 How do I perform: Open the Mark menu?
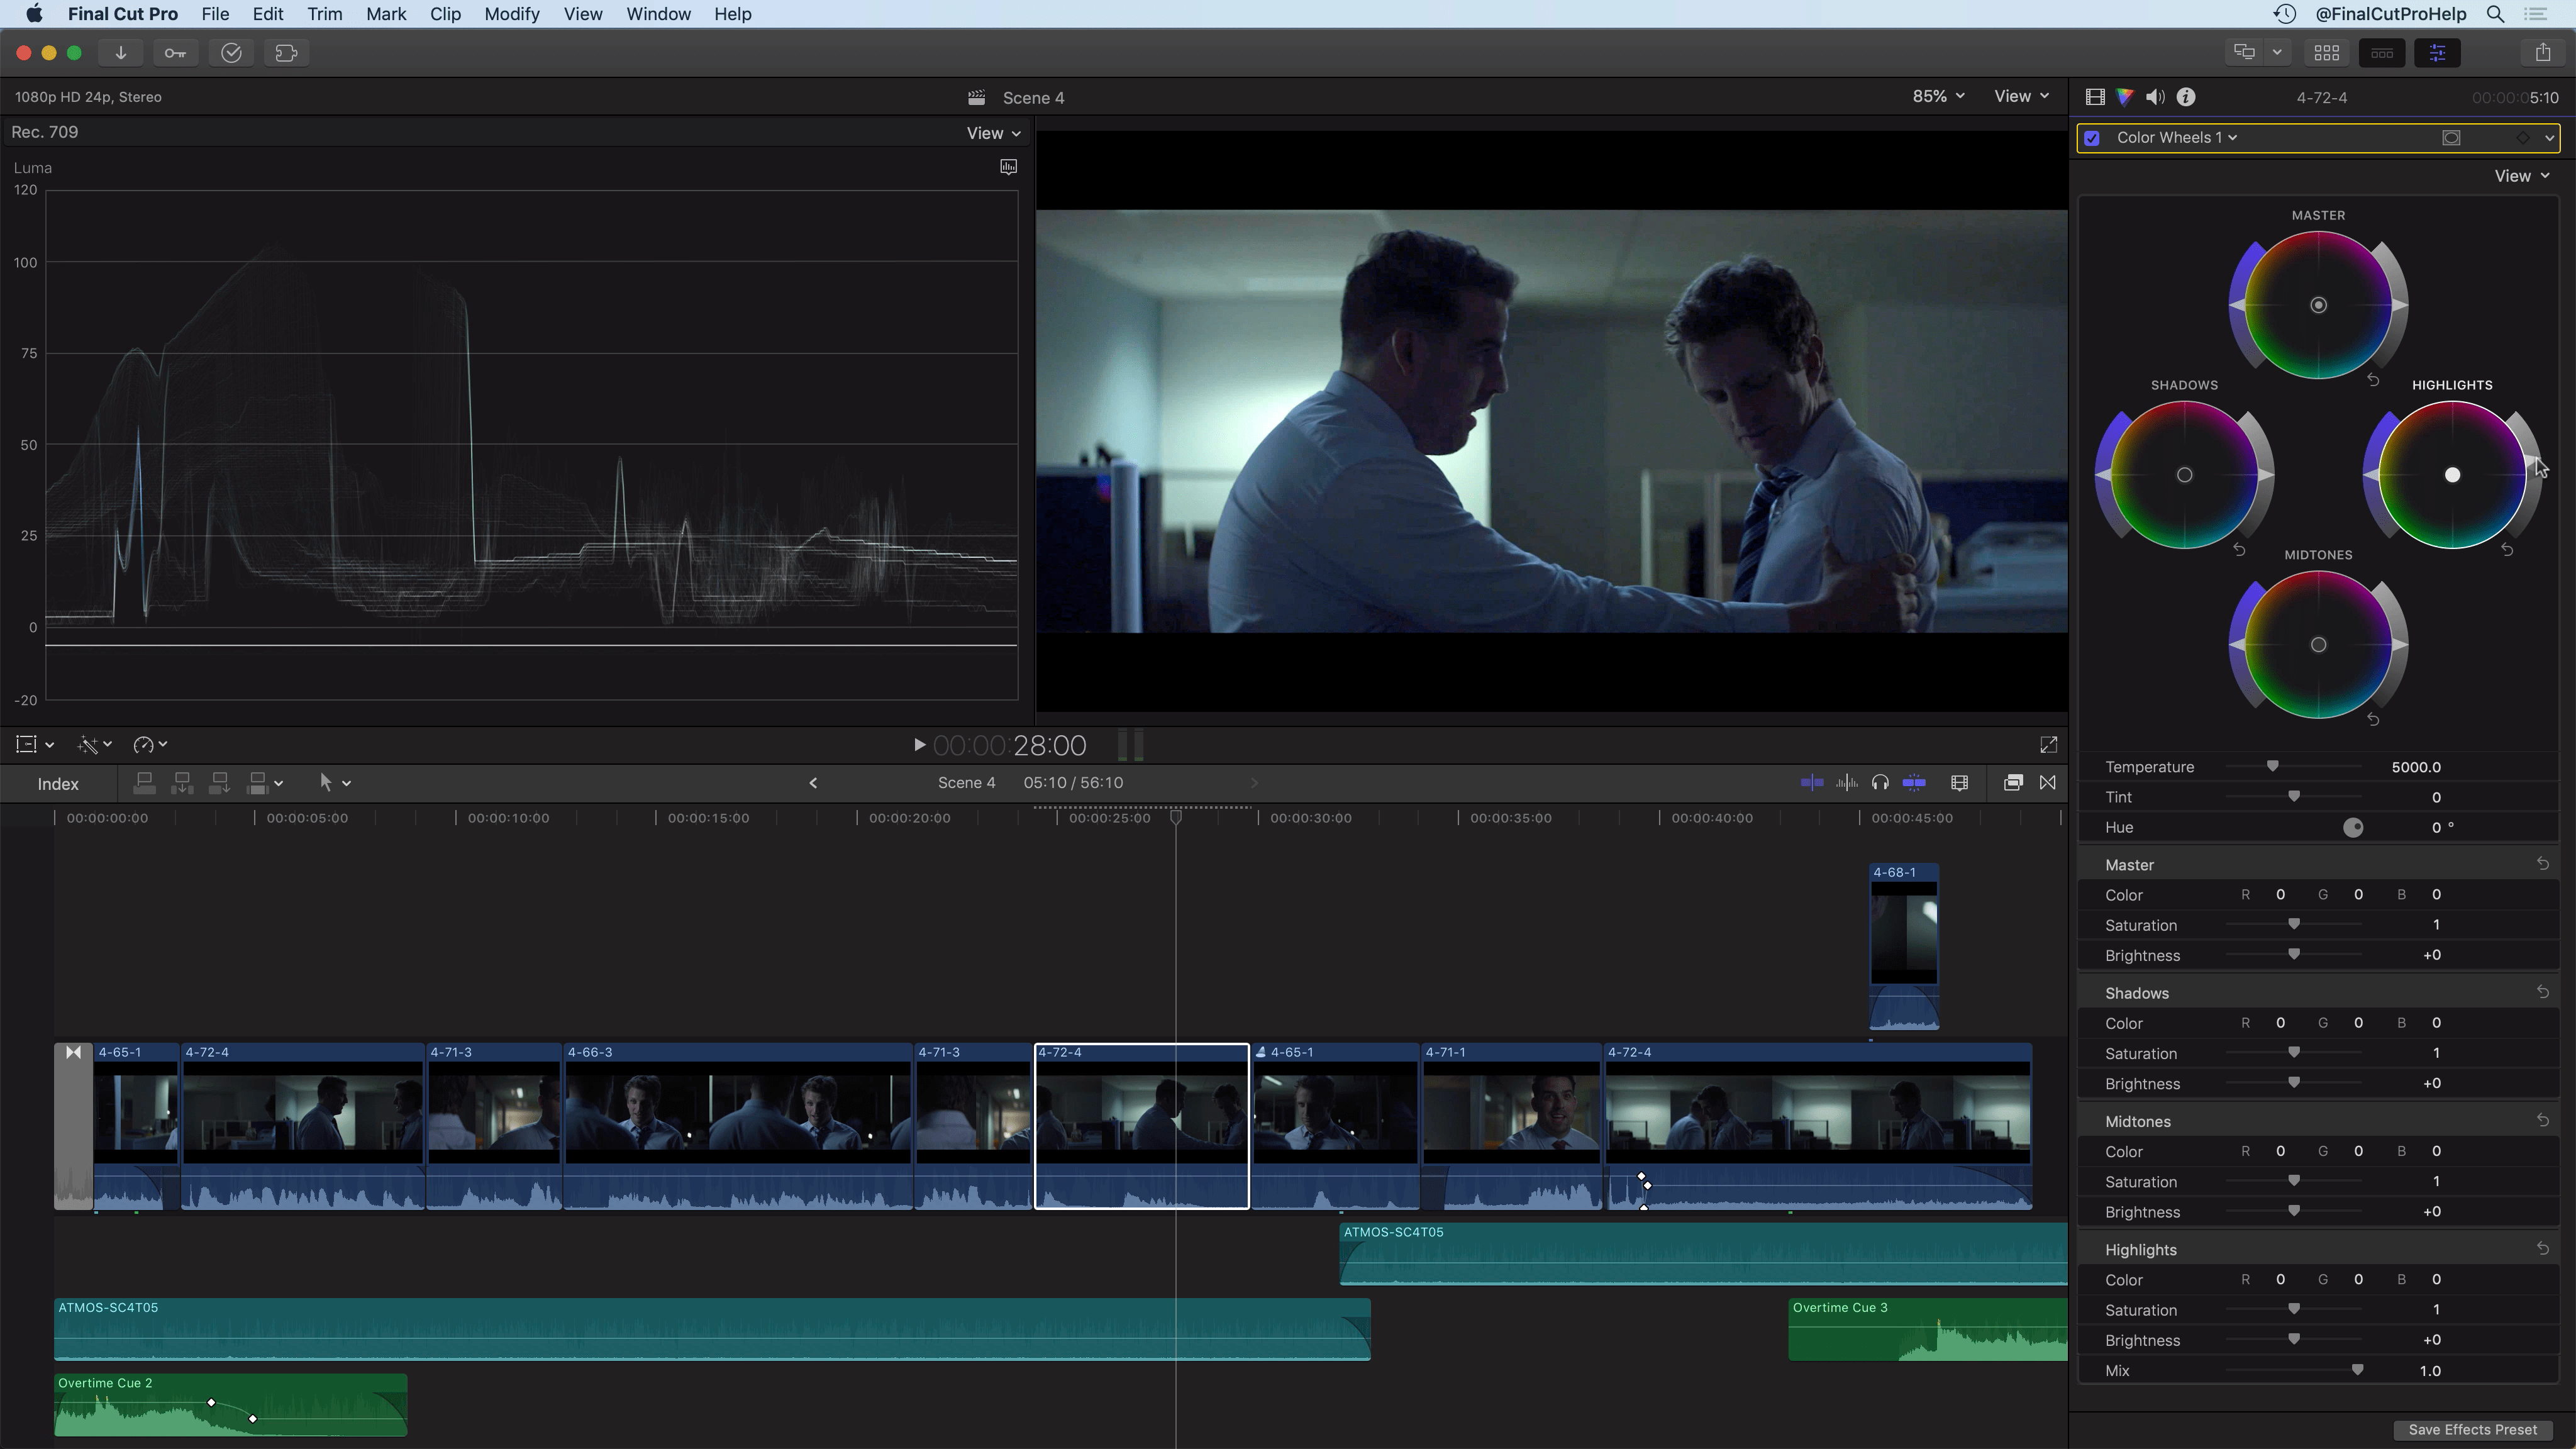[386, 14]
